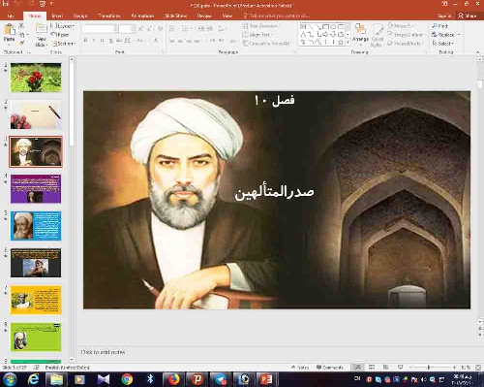Toggle the Comments pane from status bar
Viewport: 484px width, 387px height.
point(330,368)
